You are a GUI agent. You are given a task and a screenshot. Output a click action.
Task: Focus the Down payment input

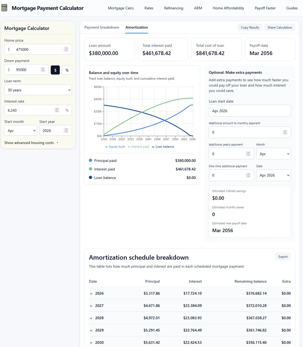point(26,69)
